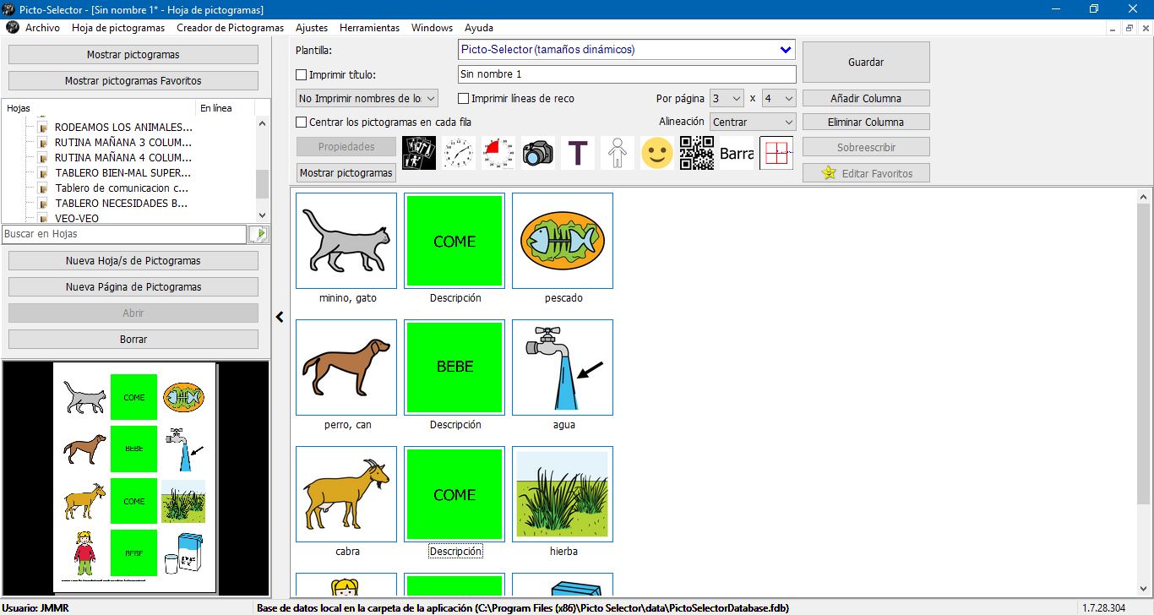The image size is (1154, 615).
Task: Open the Creador de Pictogramas menu
Action: point(230,27)
